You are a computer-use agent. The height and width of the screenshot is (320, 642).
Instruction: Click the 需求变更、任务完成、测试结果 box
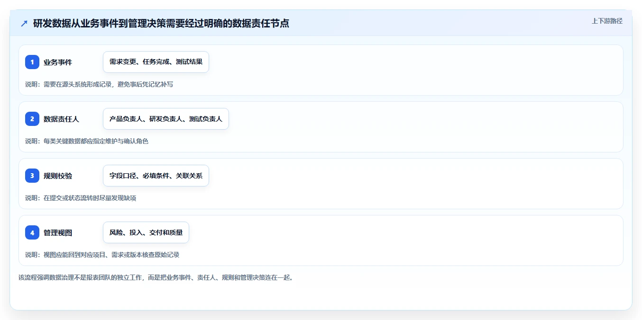point(156,62)
